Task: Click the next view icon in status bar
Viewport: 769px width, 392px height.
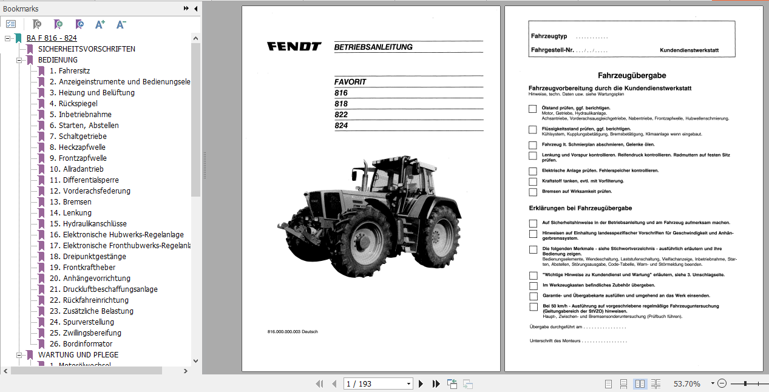Action: (468, 384)
